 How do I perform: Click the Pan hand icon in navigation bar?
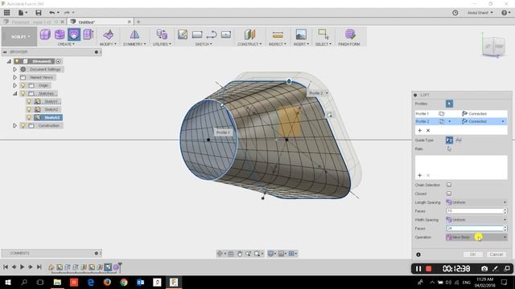point(240,254)
